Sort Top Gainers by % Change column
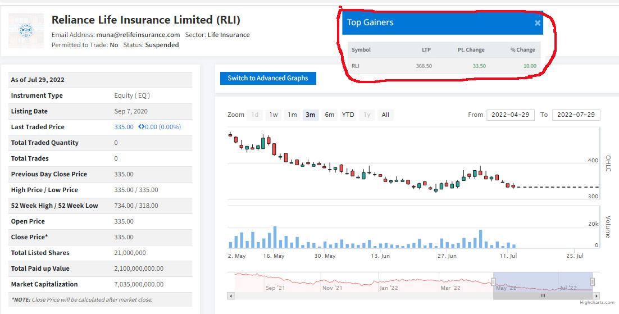Screen dimensions: 619x314 click(522, 49)
